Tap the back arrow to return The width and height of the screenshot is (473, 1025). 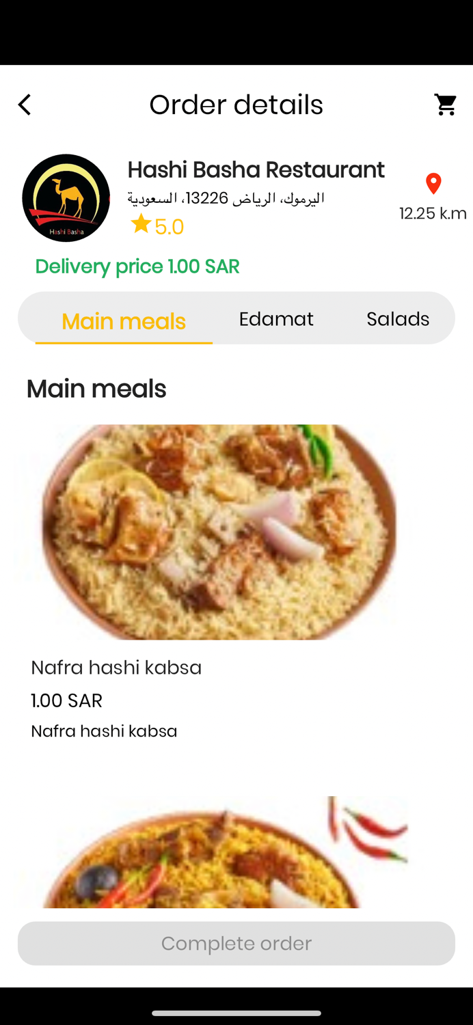pyautogui.click(x=24, y=104)
